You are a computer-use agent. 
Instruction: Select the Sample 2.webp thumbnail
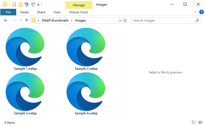coord(86,47)
